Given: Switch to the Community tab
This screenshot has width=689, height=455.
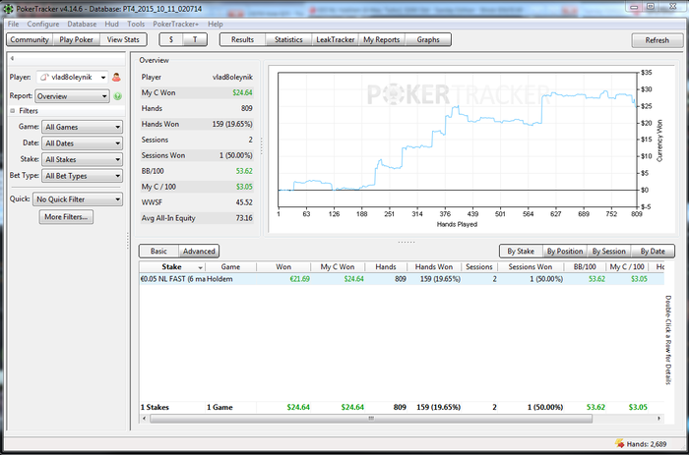Looking at the screenshot, I should point(30,39).
